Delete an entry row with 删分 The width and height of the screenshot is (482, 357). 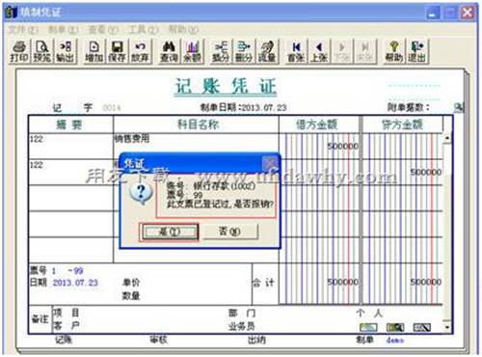pos(244,51)
